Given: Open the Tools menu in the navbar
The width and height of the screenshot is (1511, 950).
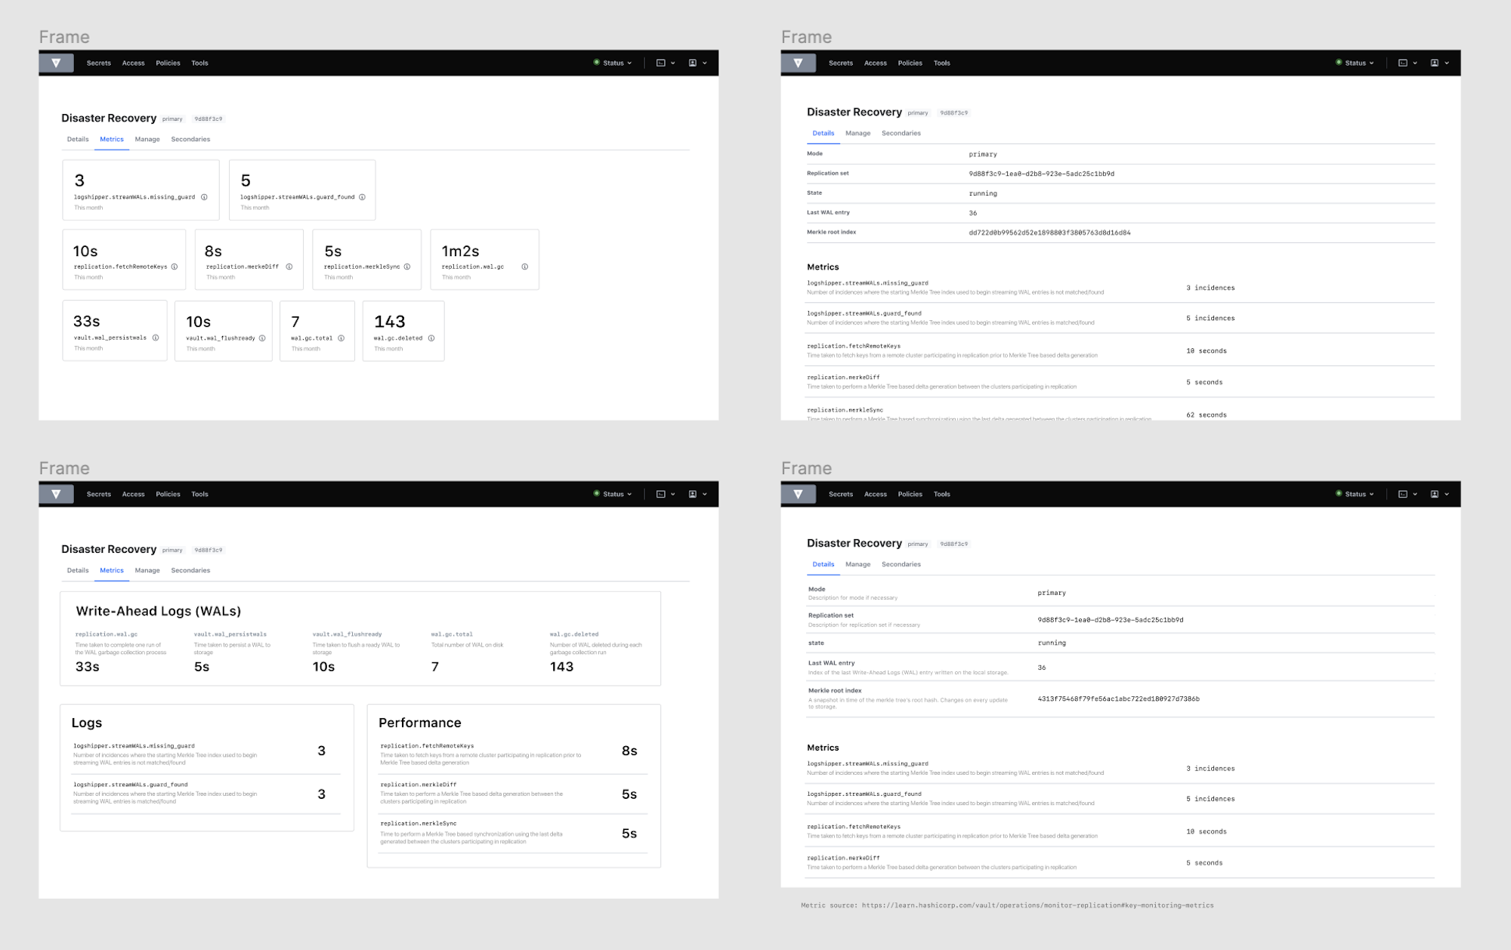Looking at the screenshot, I should 199,63.
